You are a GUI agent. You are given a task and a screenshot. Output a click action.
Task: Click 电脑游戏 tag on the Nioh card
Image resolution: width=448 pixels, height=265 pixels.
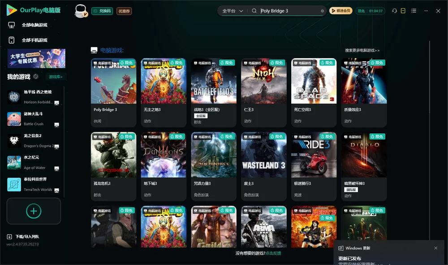pos(252,63)
